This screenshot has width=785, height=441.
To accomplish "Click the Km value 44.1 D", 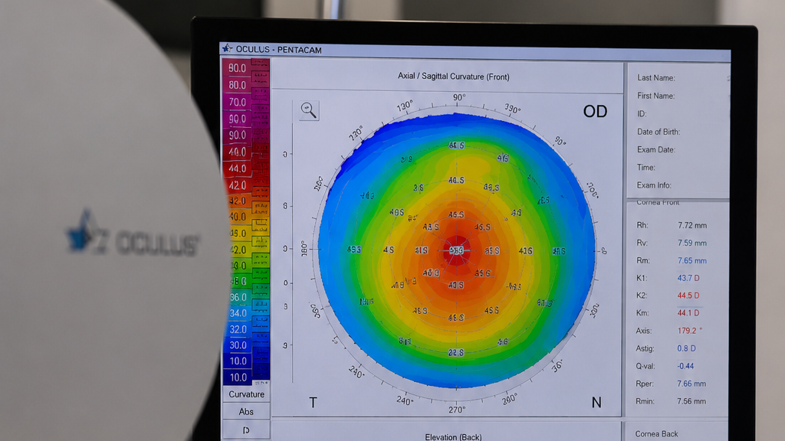I will pyautogui.click(x=688, y=313).
